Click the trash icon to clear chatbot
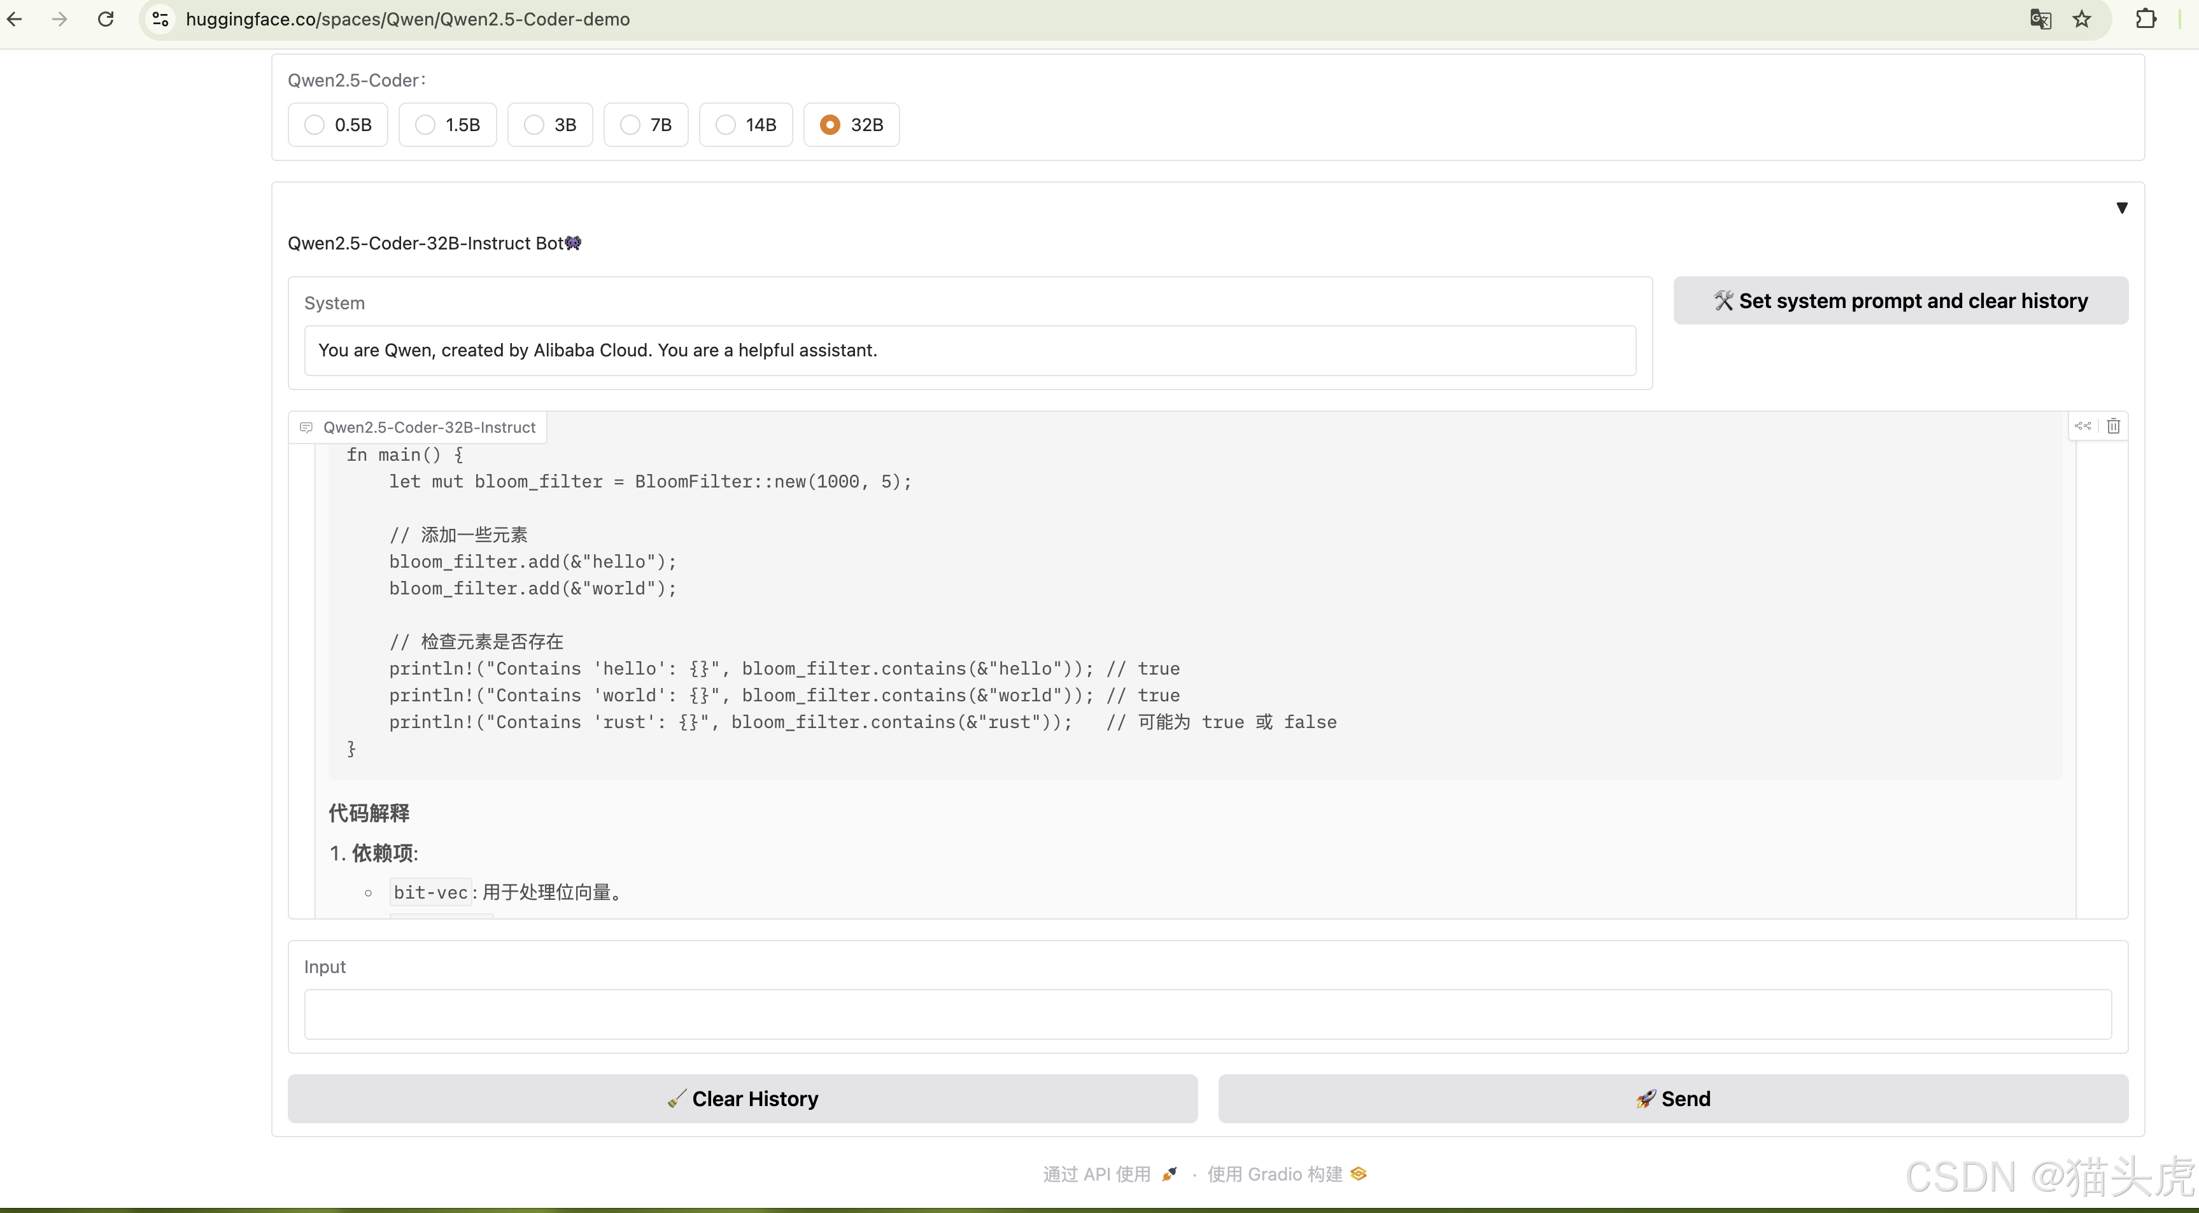The height and width of the screenshot is (1213, 2199). click(x=2114, y=426)
